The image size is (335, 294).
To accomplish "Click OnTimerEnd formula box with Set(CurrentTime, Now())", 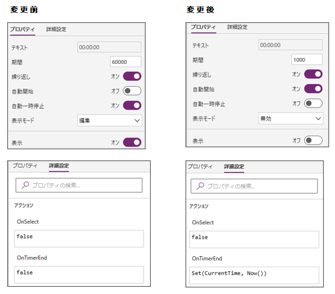I will point(254,275).
